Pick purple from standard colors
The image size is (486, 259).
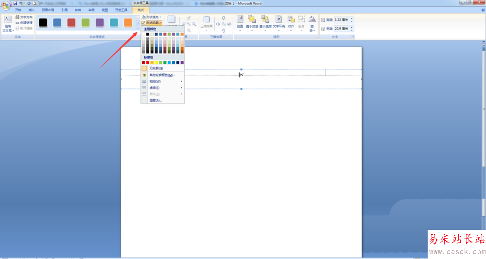coord(182,63)
